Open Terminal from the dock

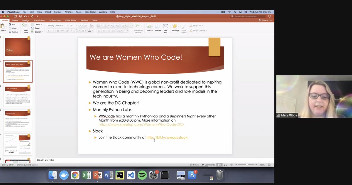click(165, 175)
